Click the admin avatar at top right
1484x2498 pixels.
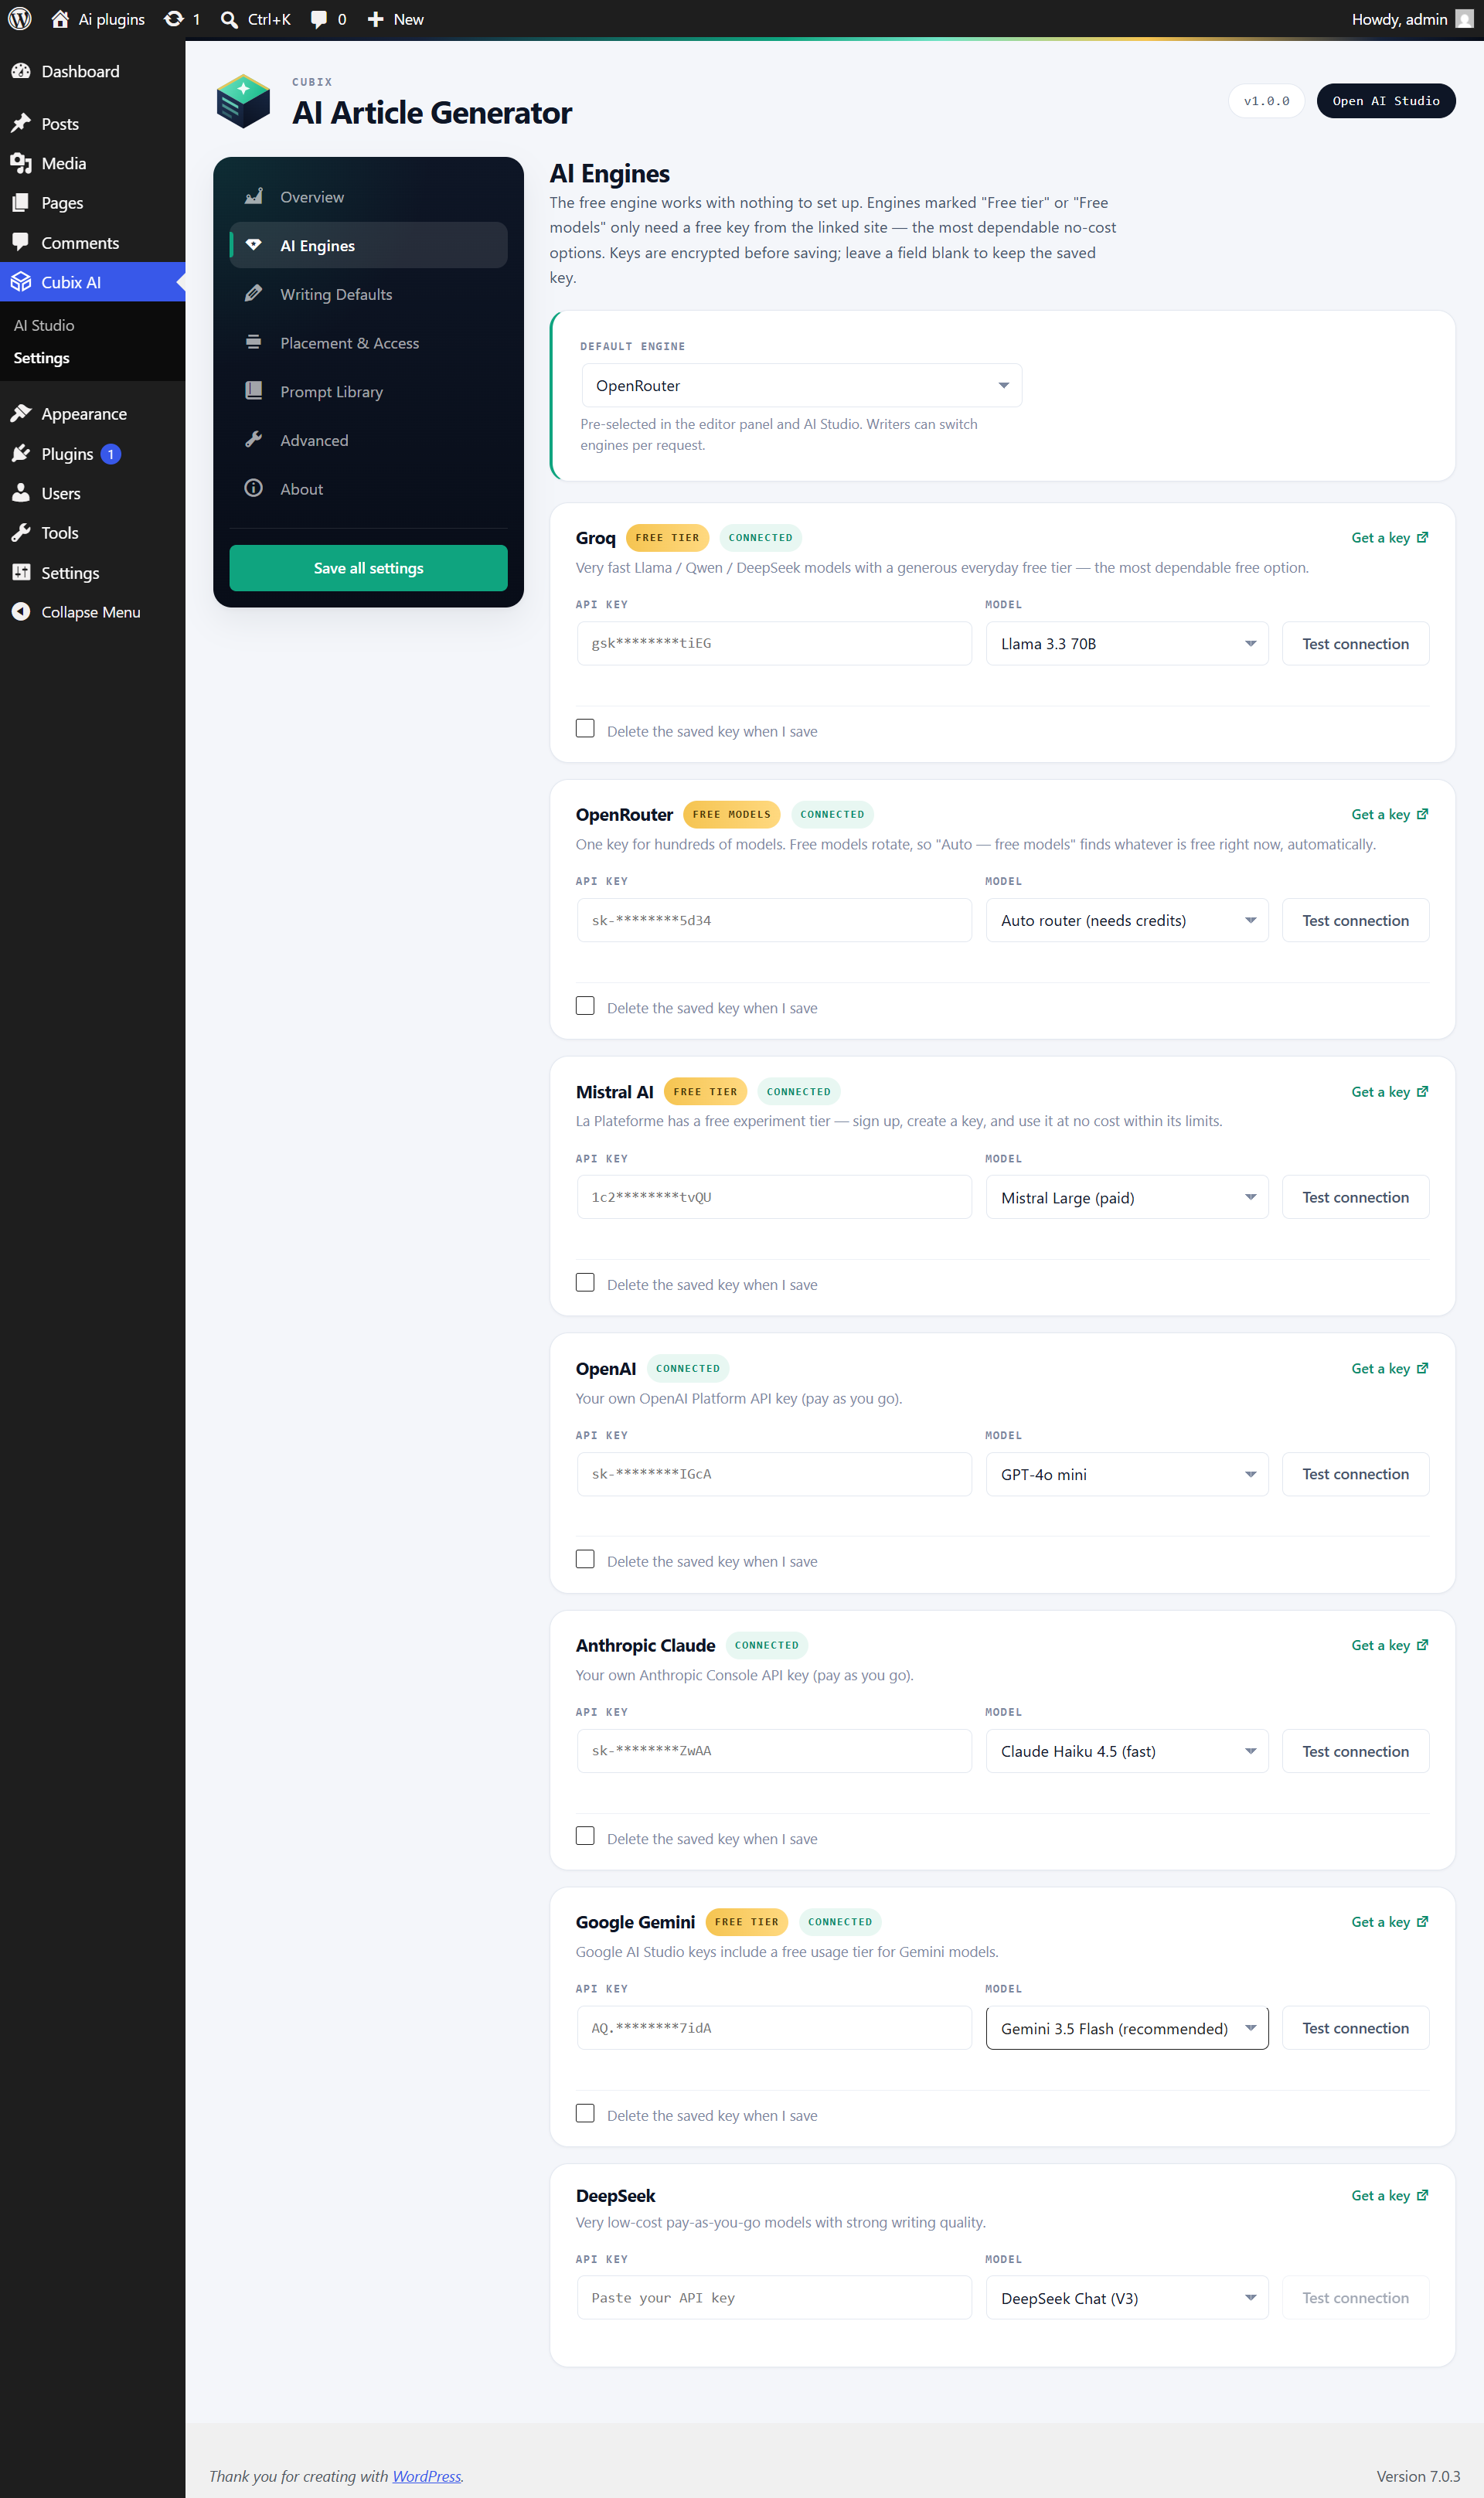pyautogui.click(x=1465, y=19)
